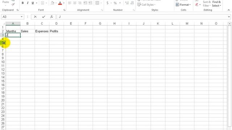Open Number format dialog launcher
The height and width of the screenshot is (130, 232).
tap(134, 10)
